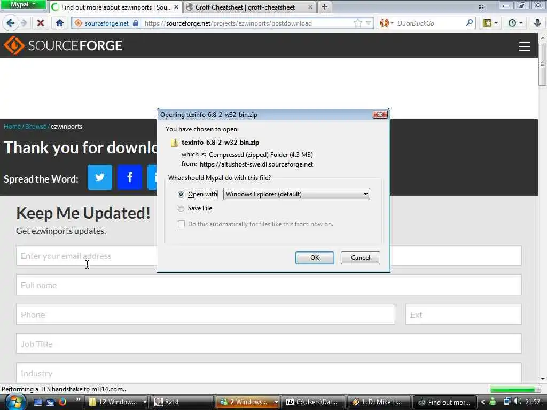Open the 12 Windows taskbar group
The height and width of the screenshot is (410, 547).
(116, 402)
